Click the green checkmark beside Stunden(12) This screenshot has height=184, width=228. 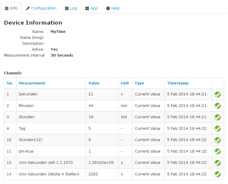click(x=217, y=140)
